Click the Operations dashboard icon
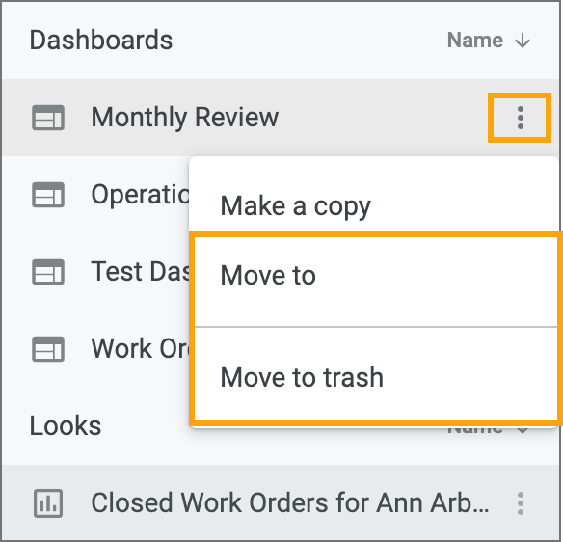The width and height of the screenshot is (563, 542). [x=48, y=195]
